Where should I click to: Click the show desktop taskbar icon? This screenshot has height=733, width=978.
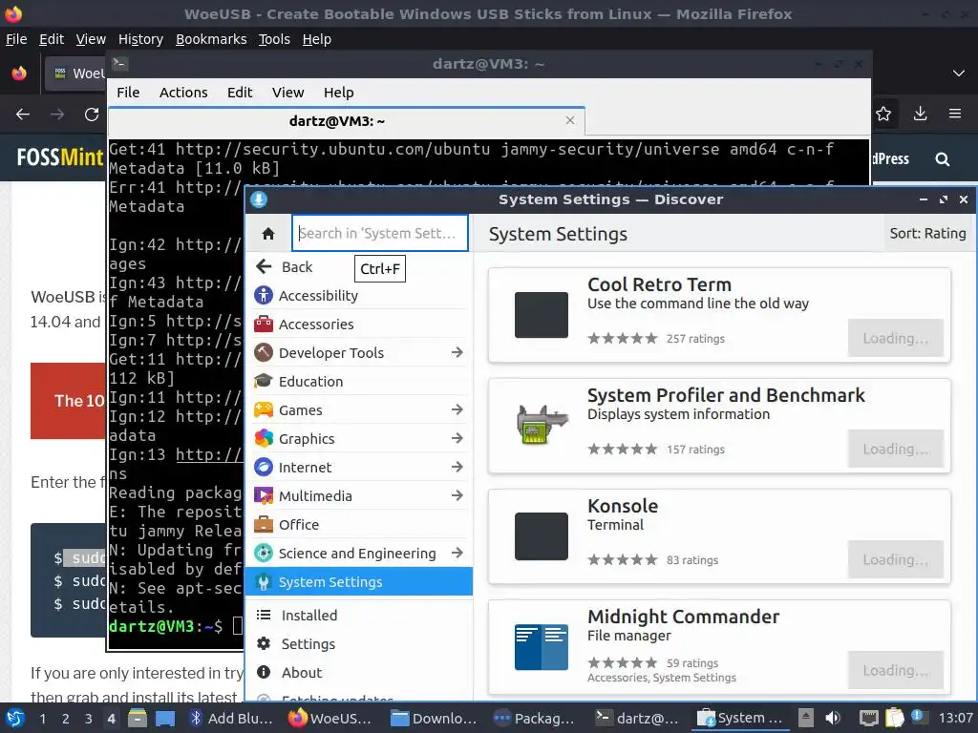165,718
